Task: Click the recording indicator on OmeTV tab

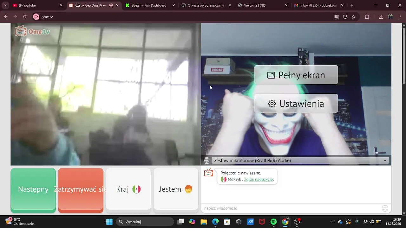Action: click(x=111, y=5)
